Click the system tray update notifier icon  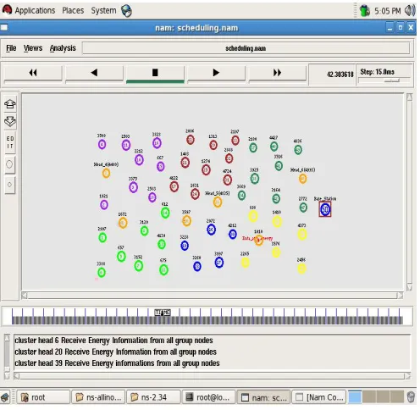[x=365, y=11]
